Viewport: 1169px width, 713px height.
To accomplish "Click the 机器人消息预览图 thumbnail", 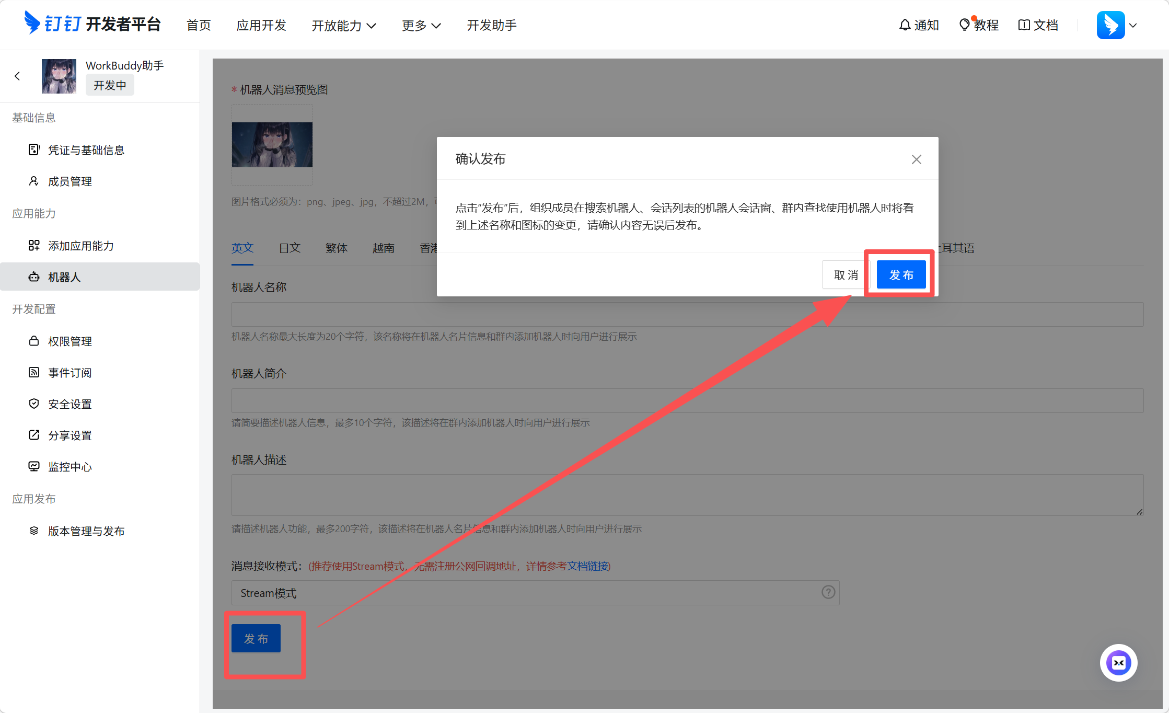I will (272, 145).
